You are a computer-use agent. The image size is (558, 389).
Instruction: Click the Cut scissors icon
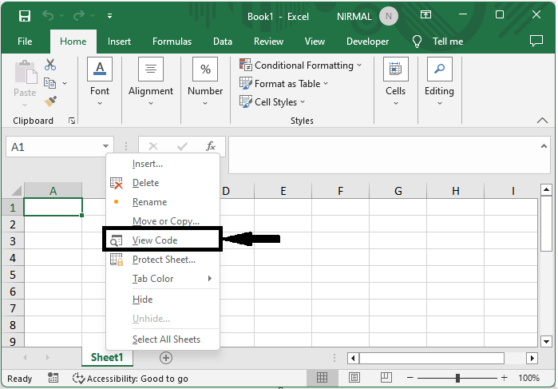(x=50, y=65)
